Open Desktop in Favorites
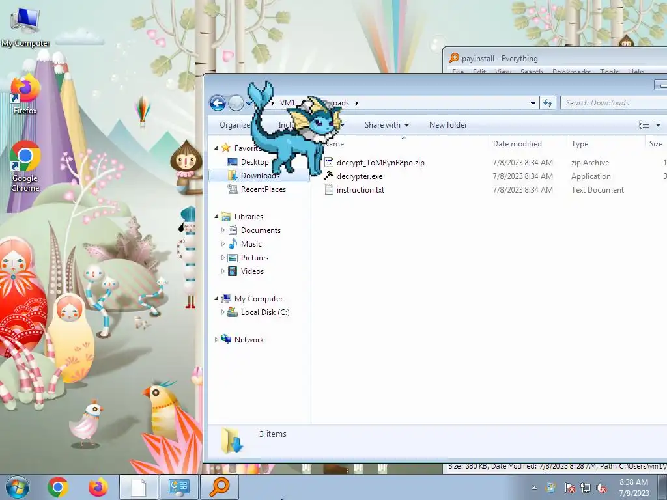The height and width of the screenshot is (500, 667). point(255,162)
